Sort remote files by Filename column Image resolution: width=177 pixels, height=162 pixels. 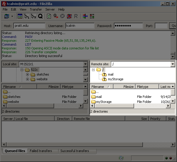[102, 87]
